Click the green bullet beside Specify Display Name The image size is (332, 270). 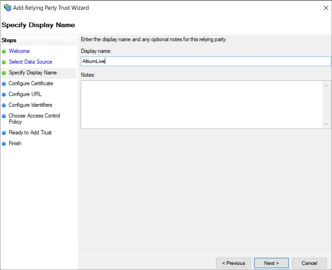(x=4, y=73)
